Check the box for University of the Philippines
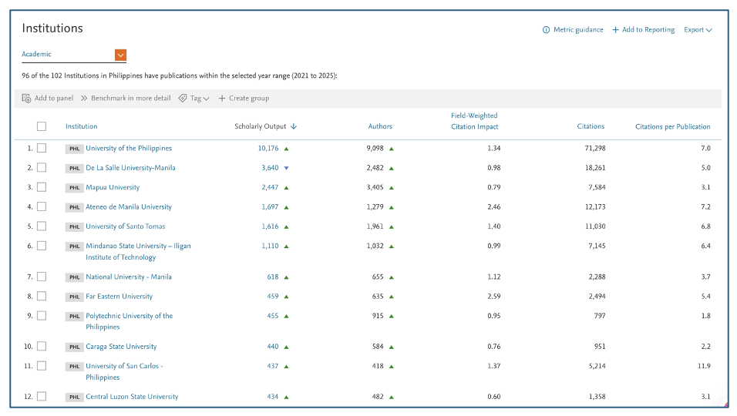The height and width of the screenshot is (416, 737). pos(42,149)
